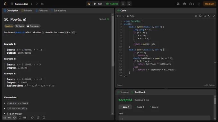Switch to the Submissions tab

click(58, 11)
